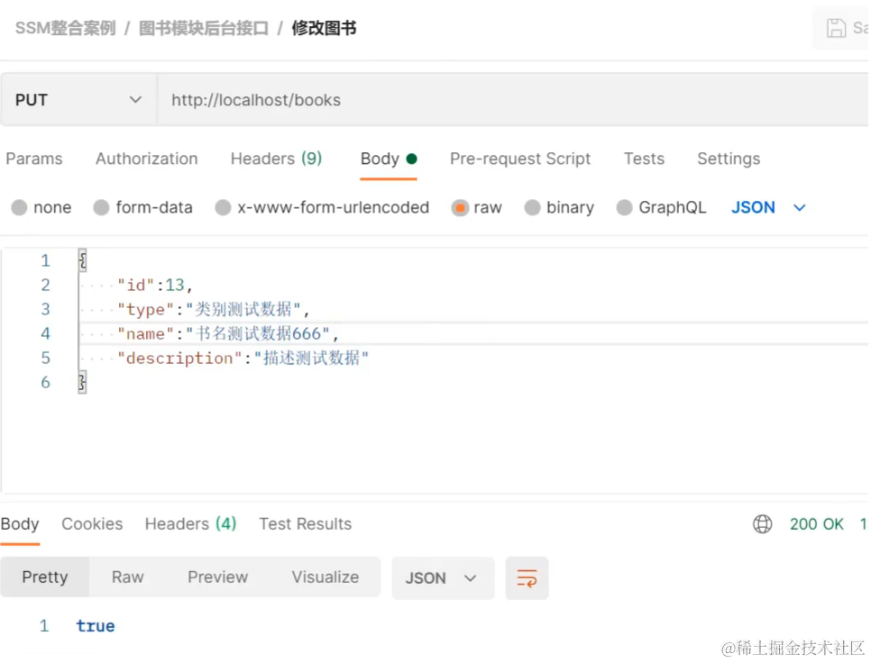This screenshot has height=663, width=871.
Task: Click the closing brace on line 6
Action: pos(82,382)
